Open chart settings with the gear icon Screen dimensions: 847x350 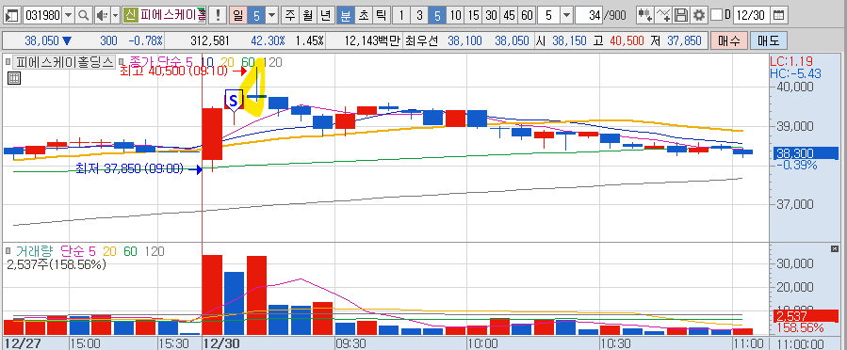click(699, 15)
